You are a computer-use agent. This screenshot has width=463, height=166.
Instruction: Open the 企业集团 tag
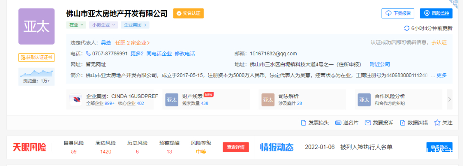[135, 25]
